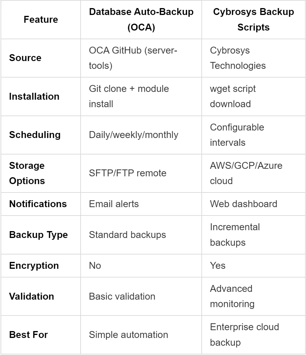Click the AWS/GCP/Azure cloud cell
306x355 pixels.
246,173
